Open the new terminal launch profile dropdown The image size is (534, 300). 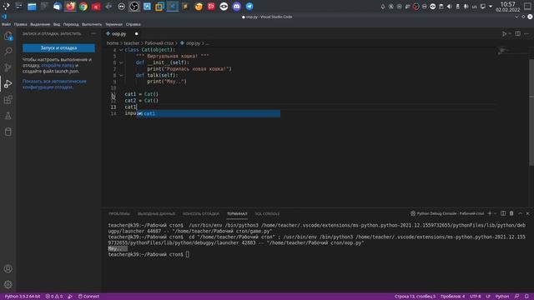click(495, 213)
